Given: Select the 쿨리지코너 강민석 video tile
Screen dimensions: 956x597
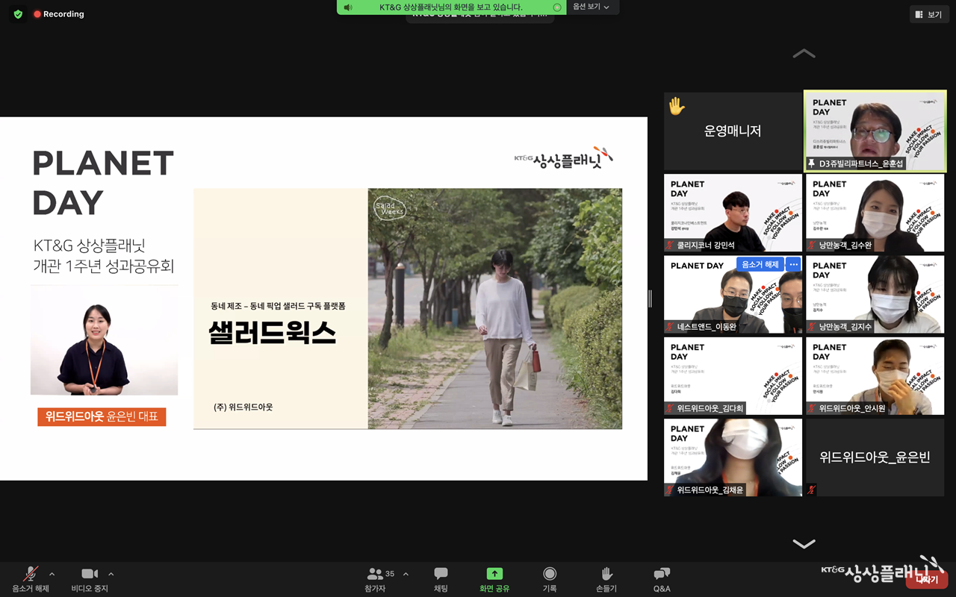Looking at the screenshot, I should [x=733, y=213].
